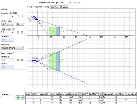Click green 39 ft width marker line
The image size is (137, 104).
pos(60,61)
